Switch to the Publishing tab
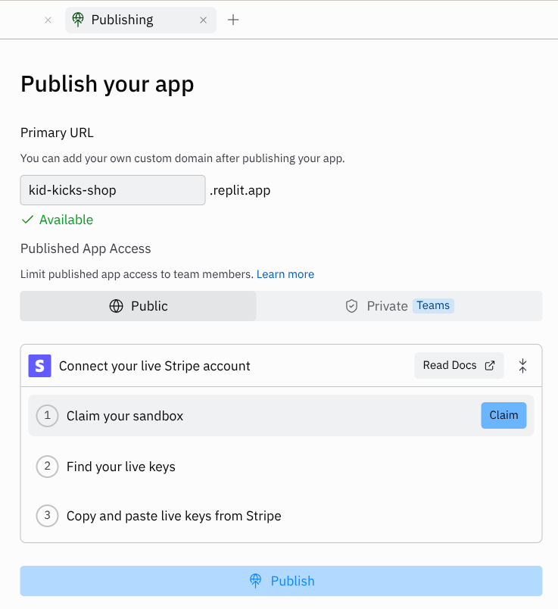Screen dimensions: 558x609 click(x=141, y=20)
